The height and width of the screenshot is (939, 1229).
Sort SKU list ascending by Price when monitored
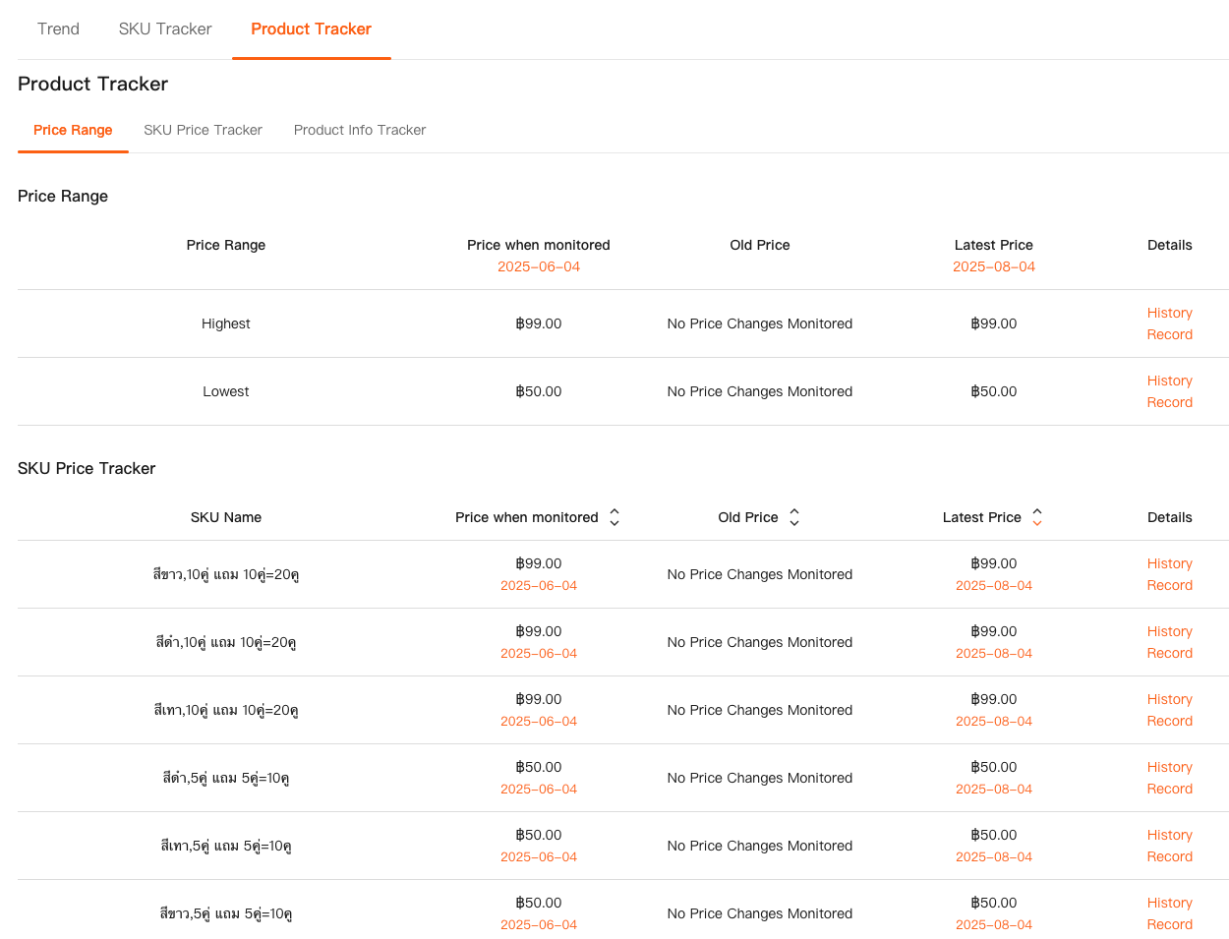[614, 511]
